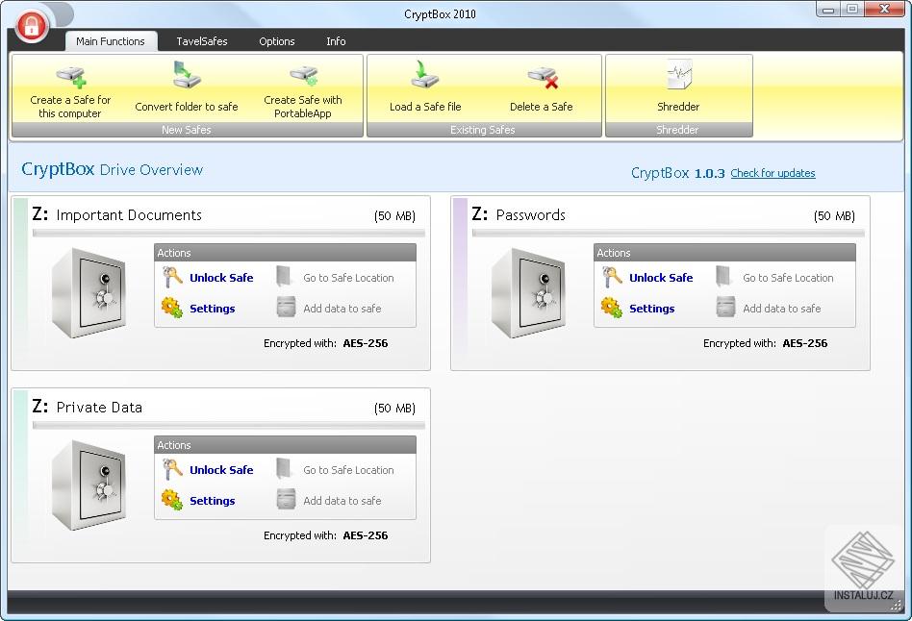The image size is (912, 621).
Task: Click the gear icon in Private Data safe
Action: coord(171,500)
